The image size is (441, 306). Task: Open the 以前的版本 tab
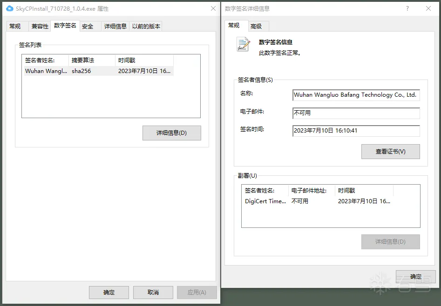point(146,27)
